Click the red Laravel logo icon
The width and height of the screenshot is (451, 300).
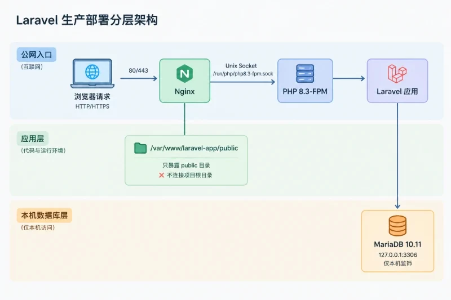tap(397, 74)
